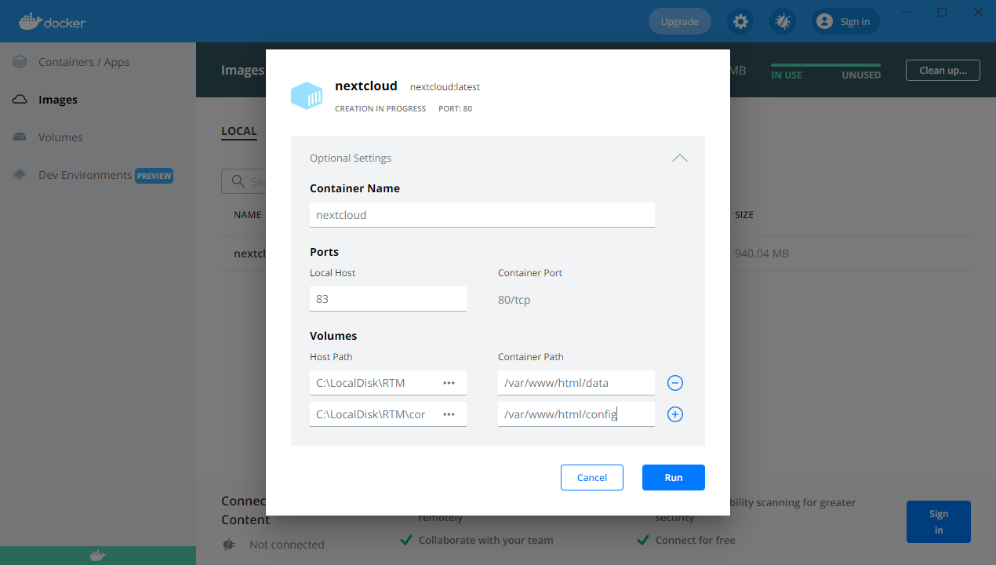Viewport: 996px width, 565px height.
Task: Click the Images cloud sidebar icon
Action: click(x=20, y=100)
